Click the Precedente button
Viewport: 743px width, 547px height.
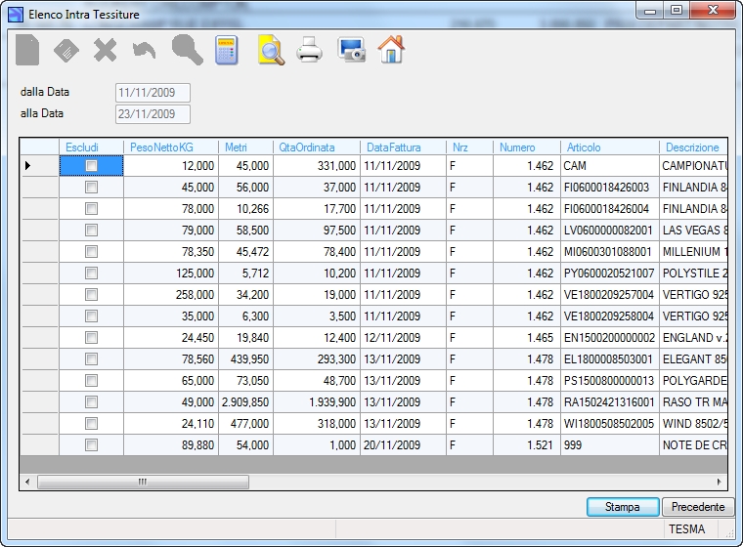(698, 507)
